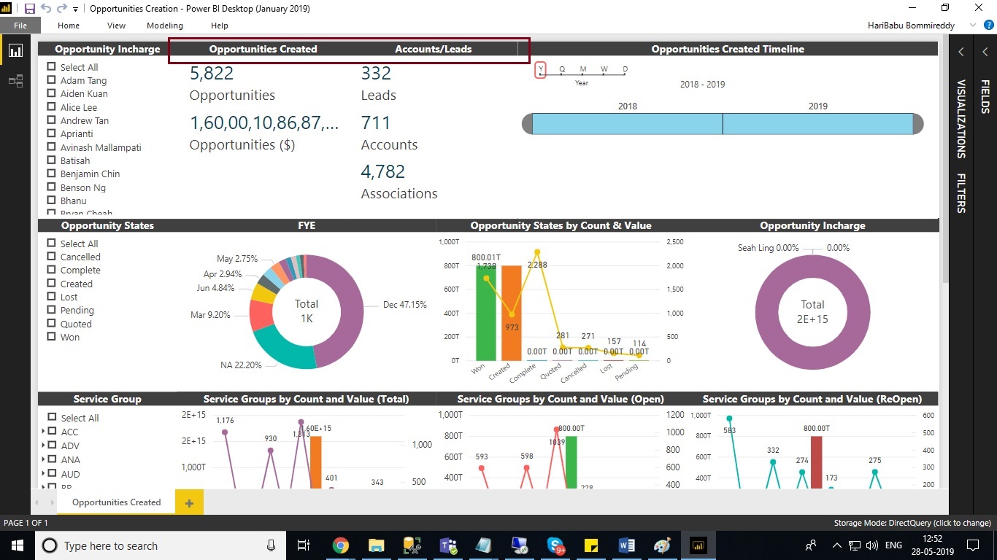Undo last action via title bar arrow
Viewport: 997px width, 560px height.
pos(46,9)
